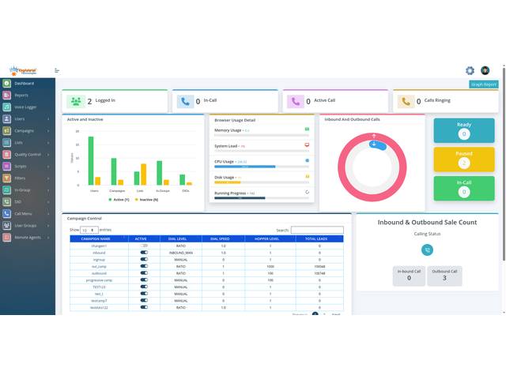Click the Calling Status phone icon
The image size is (506, 379).
pyautogui.click(x=427, y=250)
